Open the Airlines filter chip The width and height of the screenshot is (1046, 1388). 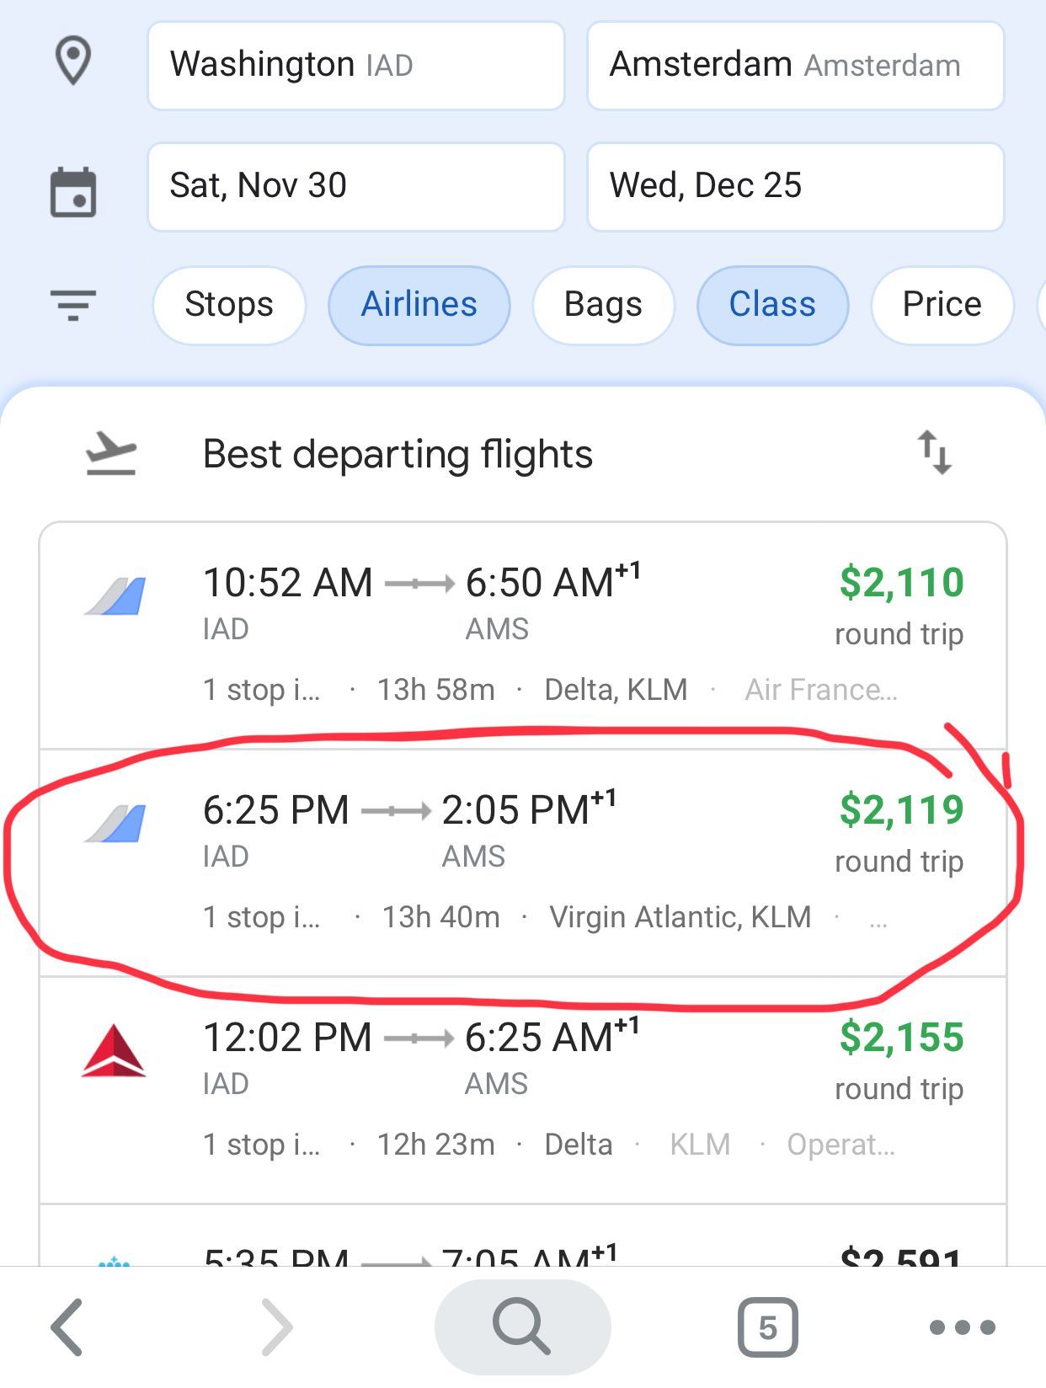point(419,305)
